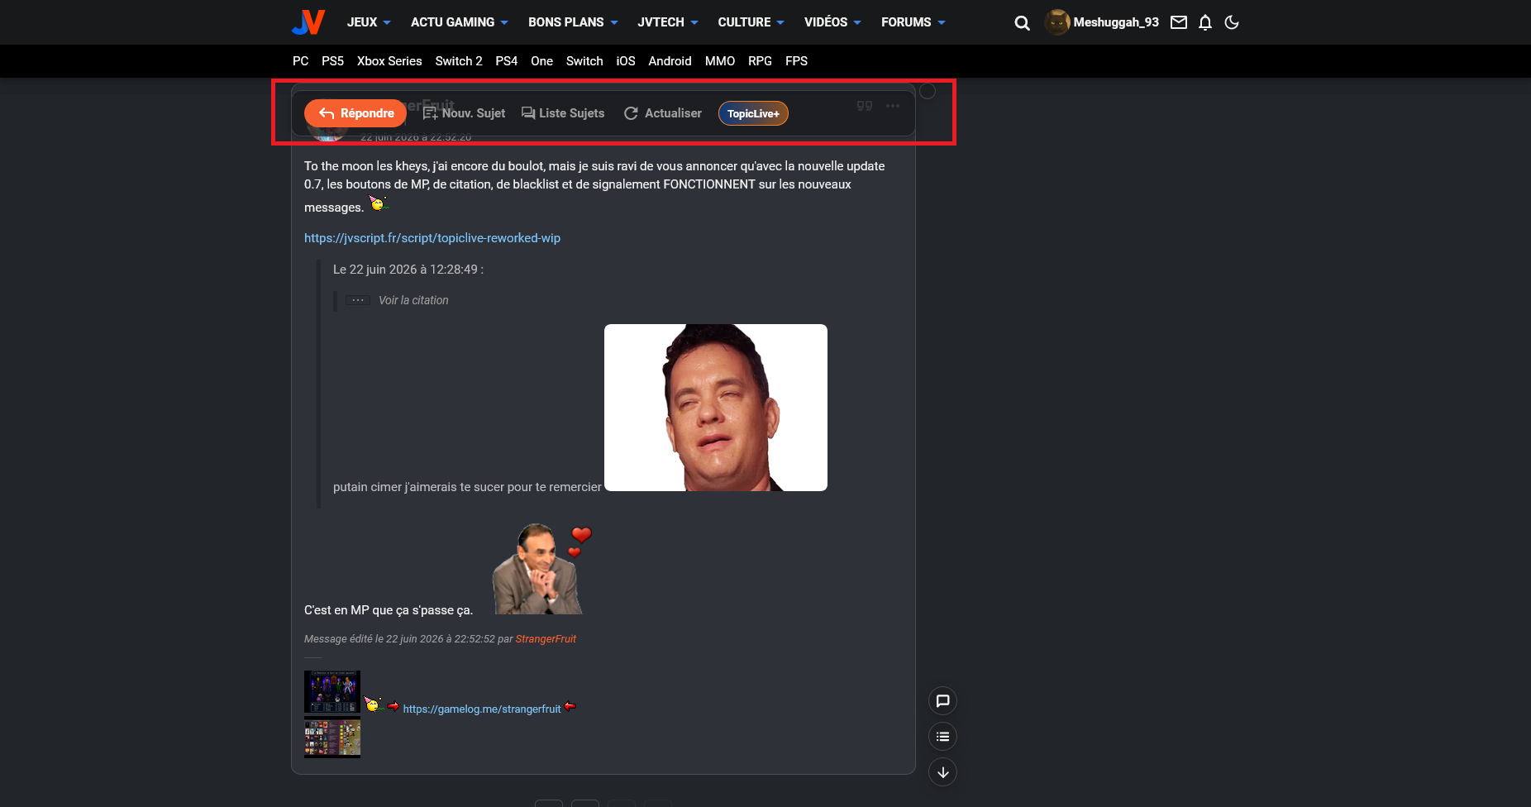Open the FPS genre page
This screenshot has height=807, width=1531.
pyautogui.click(x=796, y=61)
